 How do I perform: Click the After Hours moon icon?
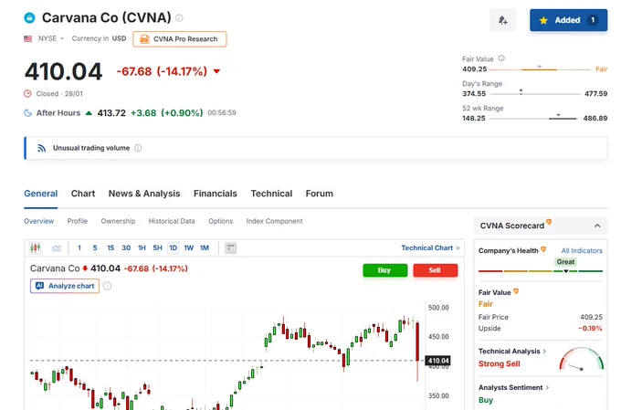(x=27, y=113)
